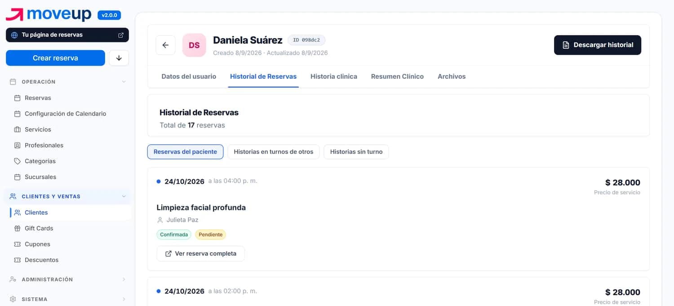This screenshot has width=674, height=306.
Task: Click the professional name Julieta Paz
Action: tap(182, 220)
